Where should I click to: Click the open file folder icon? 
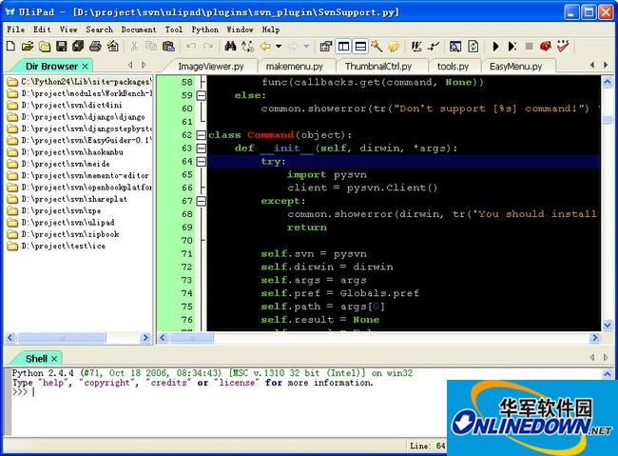point(28,47)
